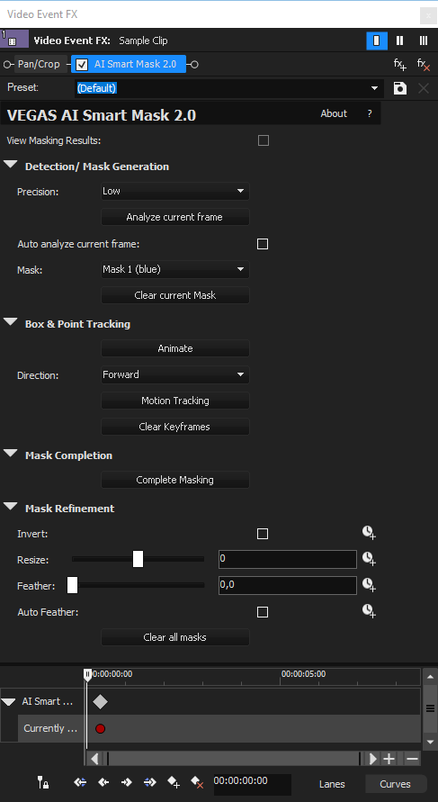Click the add plug-in chain fx+ icon
Image resolution: width=438 pixels, height=802 pixels.
click(x=399, y=65)
